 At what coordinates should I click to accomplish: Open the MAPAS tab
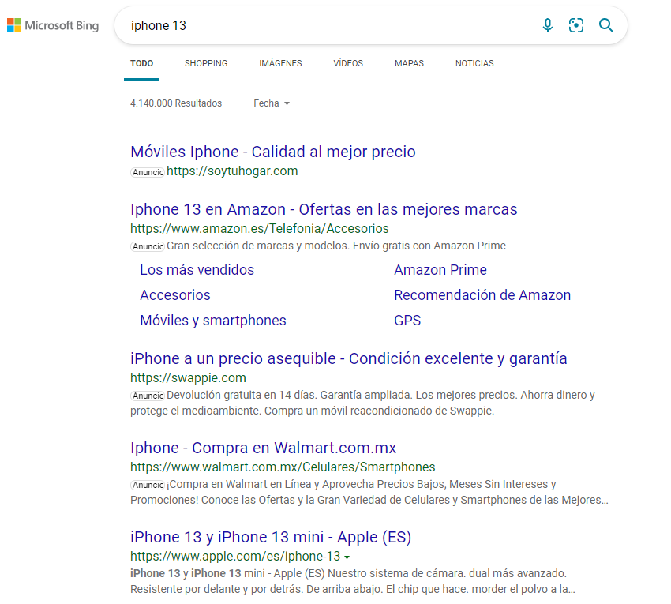pos(409,63)
